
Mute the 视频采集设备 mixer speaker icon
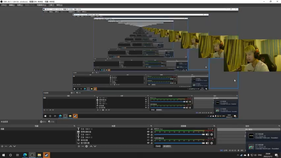click(207, 143)
